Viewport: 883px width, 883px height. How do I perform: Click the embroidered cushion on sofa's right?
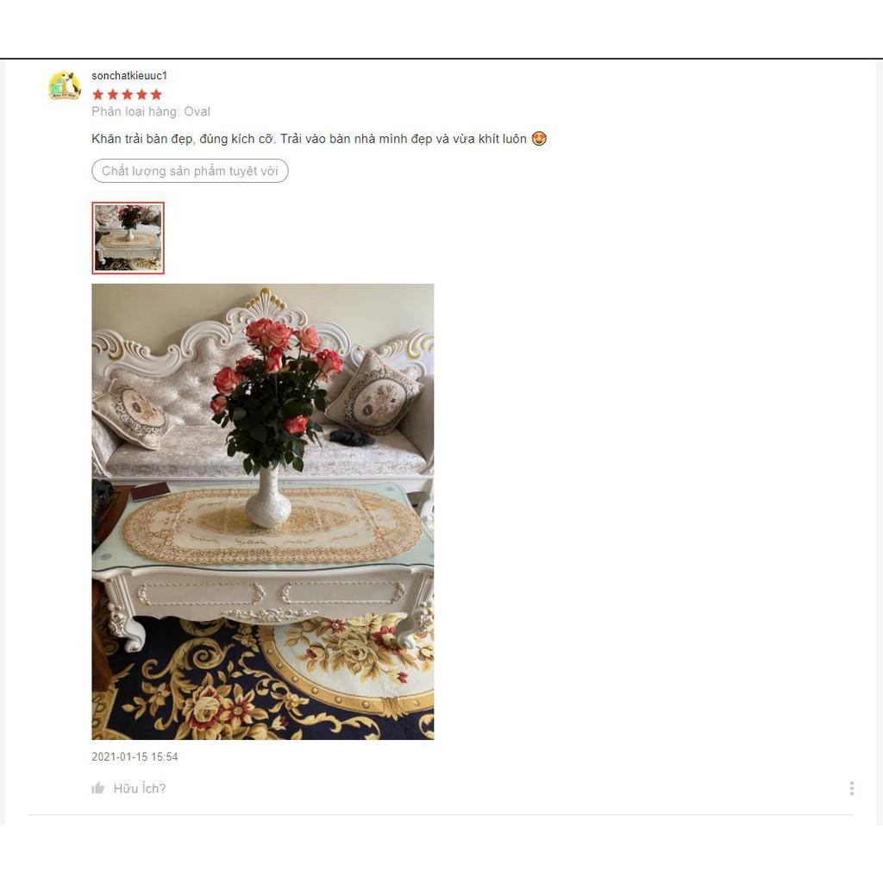[x=373, y=393]
